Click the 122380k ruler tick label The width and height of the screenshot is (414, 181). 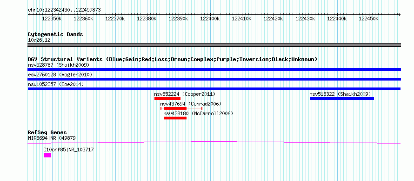pyautogui.click(x=147, y=19)
